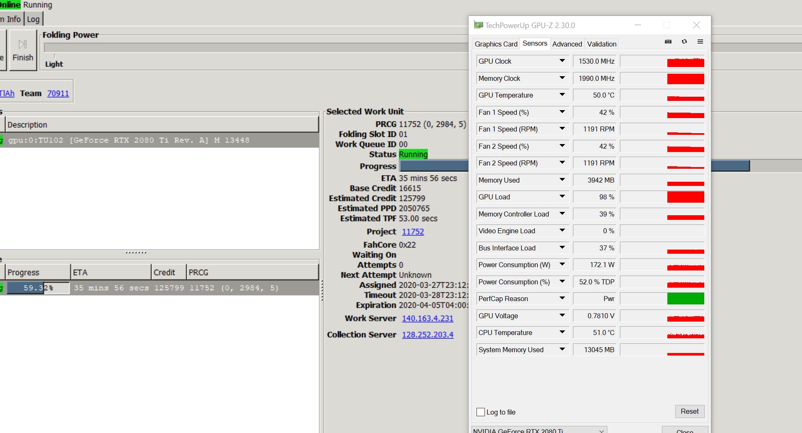The image size is (802, 433).
Task: Click the System Memory Used value 13045 MB
Action: tap(594, 350)
